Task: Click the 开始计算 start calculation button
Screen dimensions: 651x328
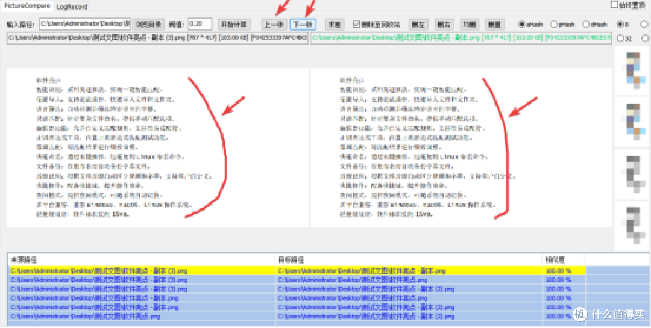Action: tap(234, 25)
